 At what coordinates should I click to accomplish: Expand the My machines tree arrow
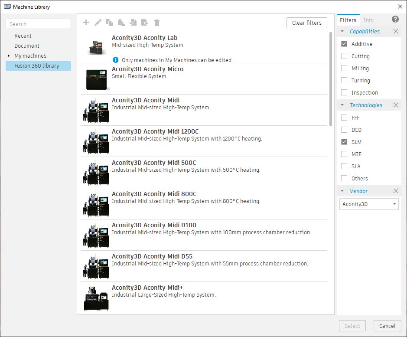click(x=9, y=56)
